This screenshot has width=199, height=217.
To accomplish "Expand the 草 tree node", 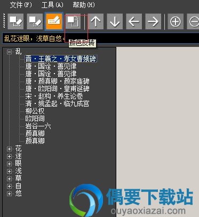I will point(9,179).
